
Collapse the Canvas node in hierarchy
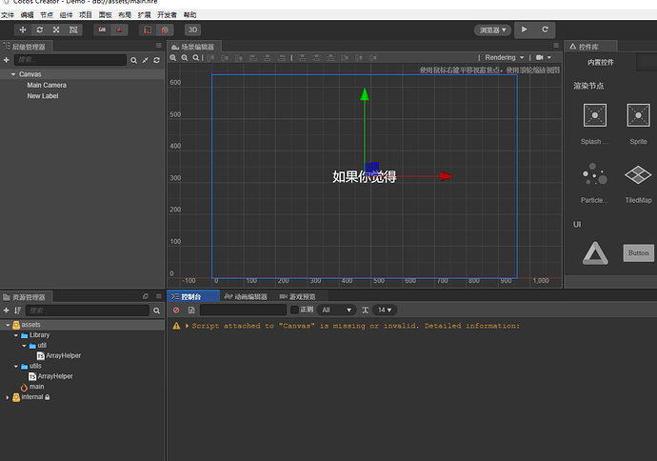[13, 74]
